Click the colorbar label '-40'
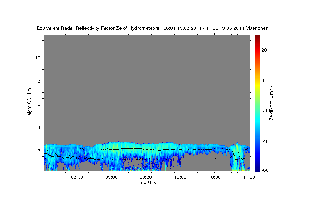Viewport: 309px width, 206px height. pyautogui.click(x=265, y=141)
